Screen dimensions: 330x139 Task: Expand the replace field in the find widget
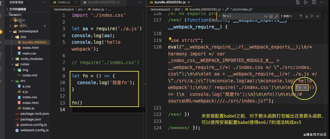219,16
